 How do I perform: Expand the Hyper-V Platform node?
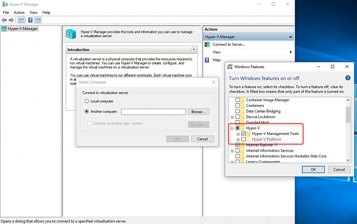tap(238, 140)
